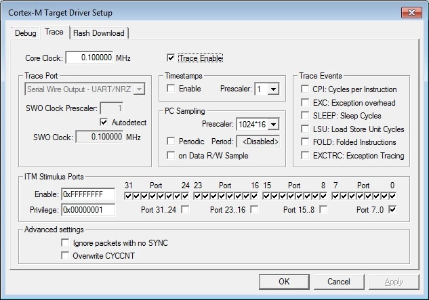This screenshot has width=429, height=300.
Task: Uncheck ITM stimulus port 31 checkbox
Action: pos(128,196)
